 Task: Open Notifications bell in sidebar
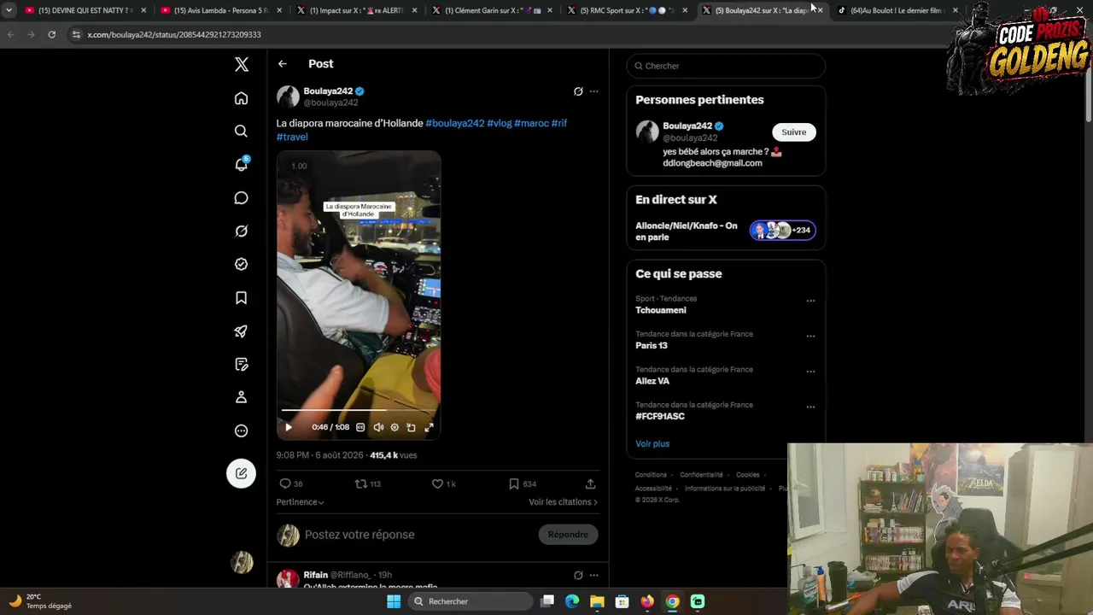click(242, 165)
